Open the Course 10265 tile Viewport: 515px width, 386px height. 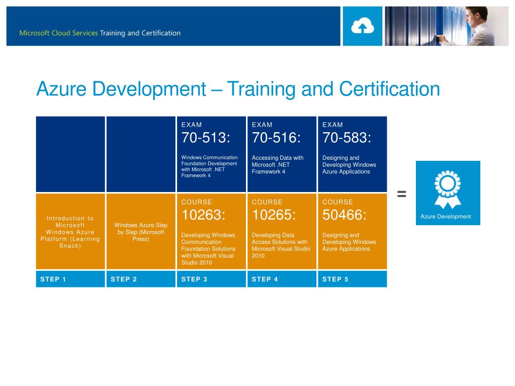[x=282, y=231]
